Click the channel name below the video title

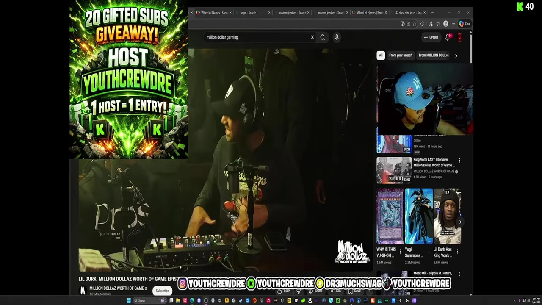click(116, 288)
